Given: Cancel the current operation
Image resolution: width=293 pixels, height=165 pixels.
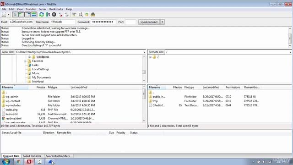Looking at the screenshot, I should pyautogui.click(x=54, y=15).
